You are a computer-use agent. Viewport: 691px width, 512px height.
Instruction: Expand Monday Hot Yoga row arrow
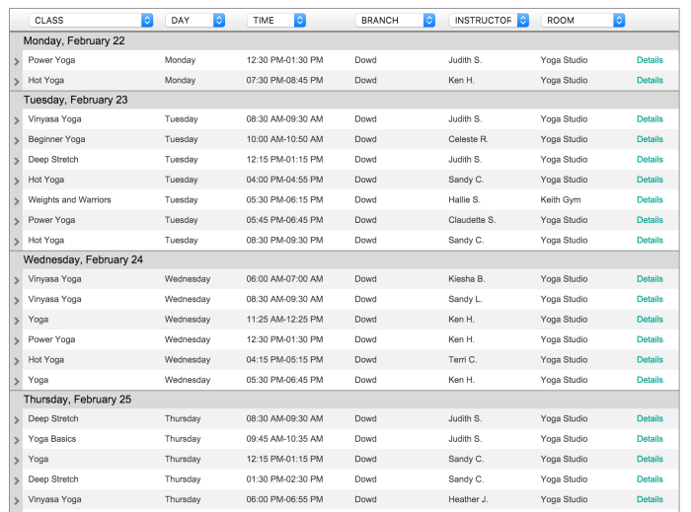(x=16, y=81)
